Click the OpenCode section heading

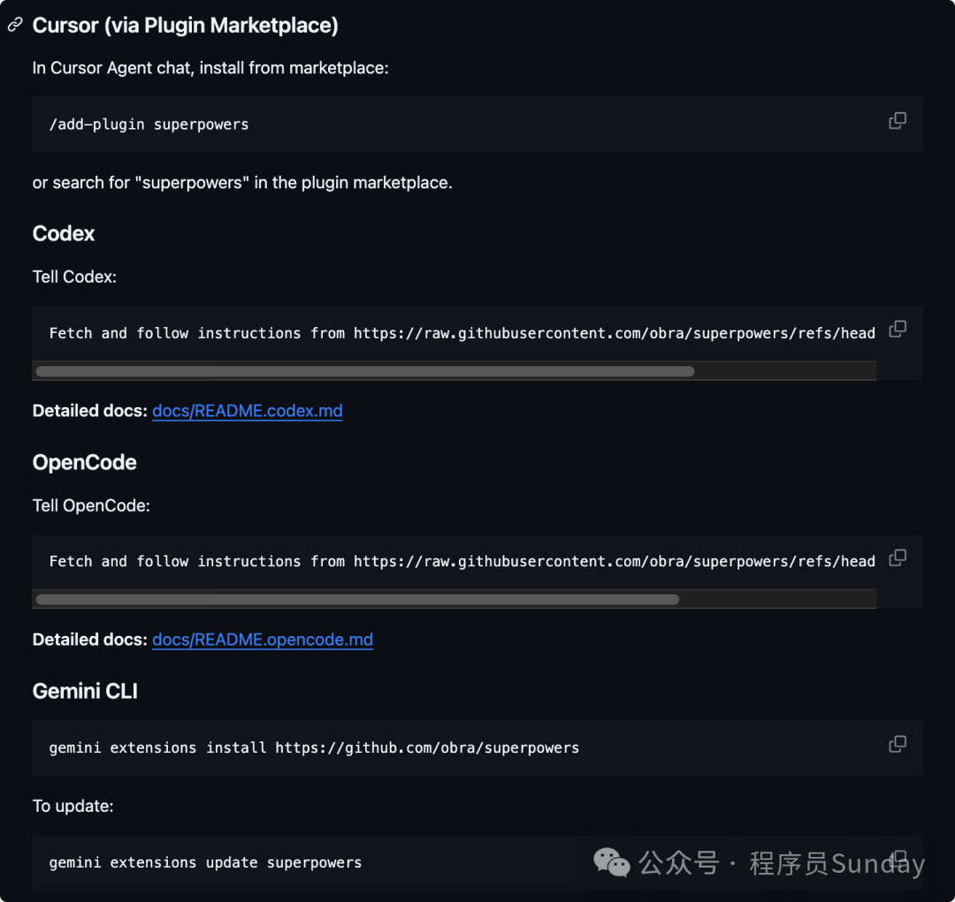point(84,462)
